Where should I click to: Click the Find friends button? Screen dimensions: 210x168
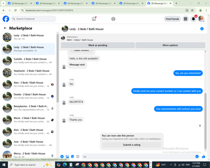[x=172, y=19]
